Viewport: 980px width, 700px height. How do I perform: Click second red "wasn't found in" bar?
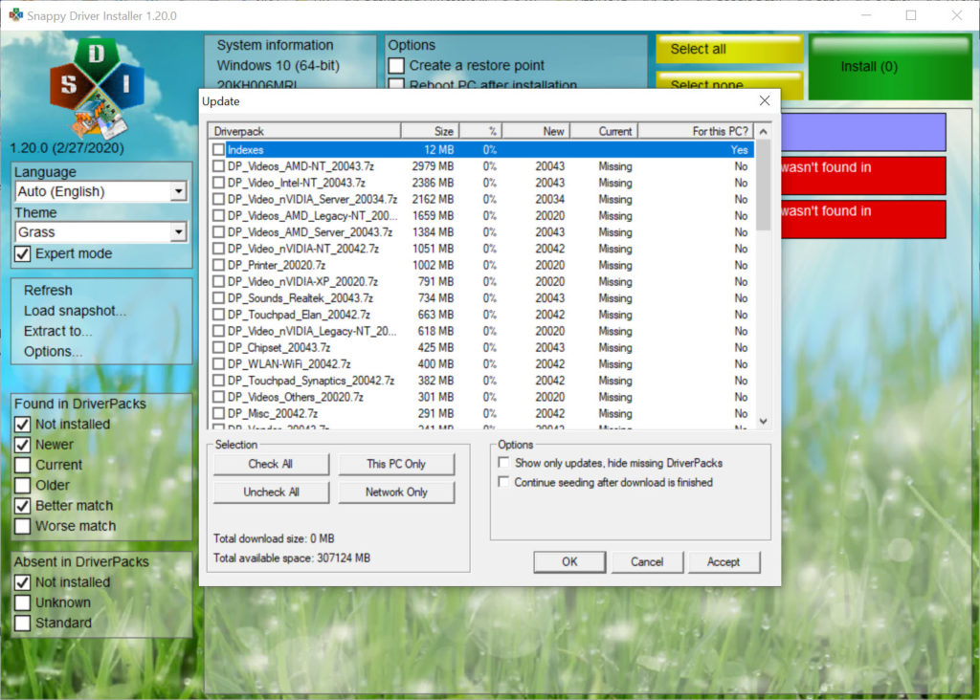point(864,219)
